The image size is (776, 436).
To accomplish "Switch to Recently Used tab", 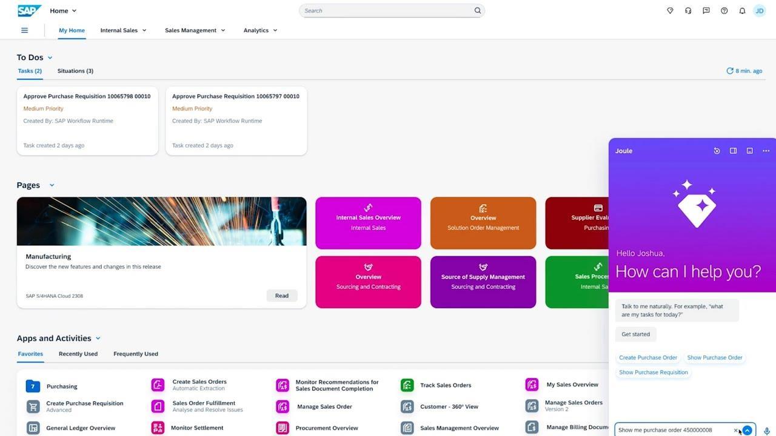I will pyautogui.click(x=78, y=354).
